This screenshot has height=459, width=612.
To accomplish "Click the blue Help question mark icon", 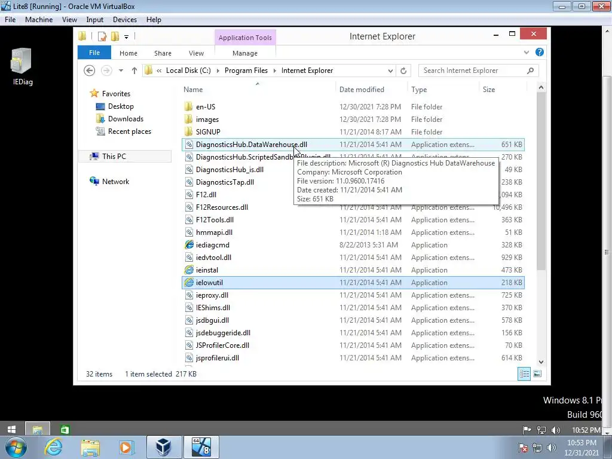I will click(x=540, y=53).
